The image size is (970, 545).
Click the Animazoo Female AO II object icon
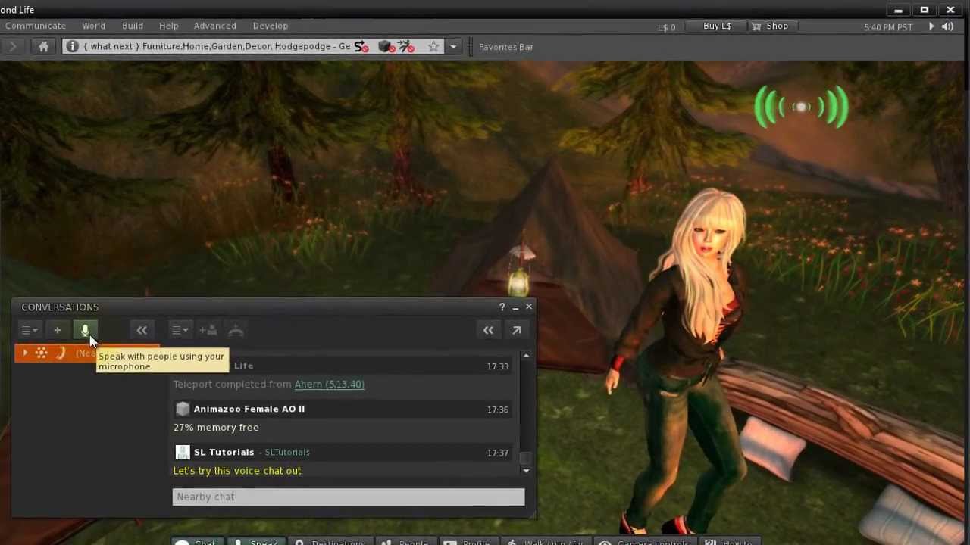click(x=183, y=410)
